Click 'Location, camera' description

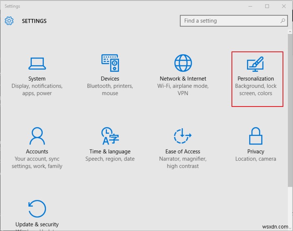point(256,159)
